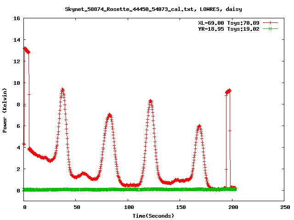Click the first red peak near 37 seconds

[62, 90]
